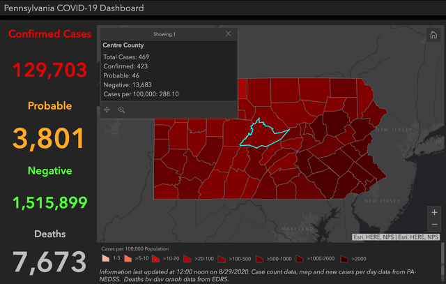Select the highlighted Centre County outline on the map
The height and width of the screenshot is (284, 446).
[263, 134]
